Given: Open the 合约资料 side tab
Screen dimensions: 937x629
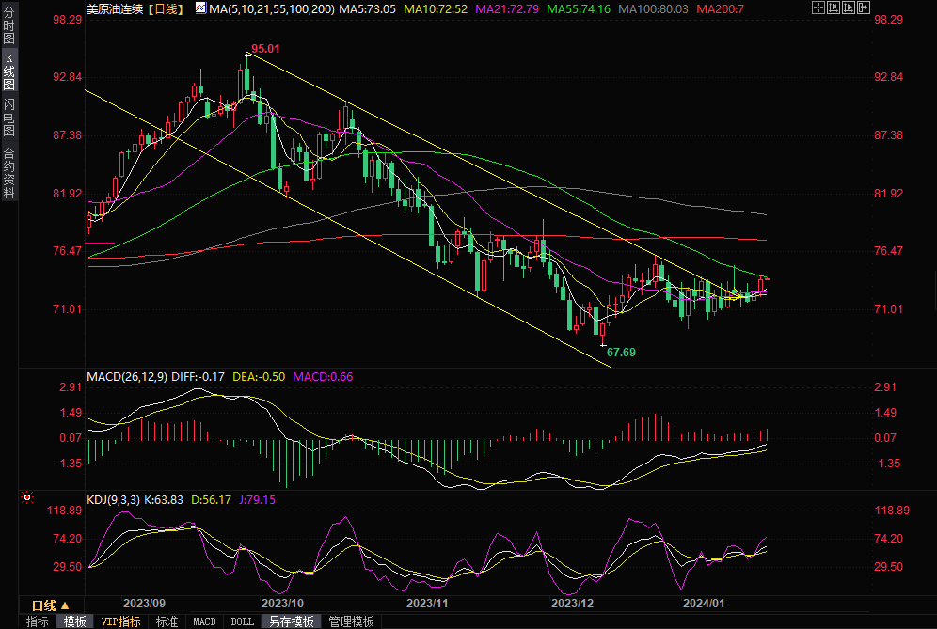Looking at the screenshot, I should (9, 172).
